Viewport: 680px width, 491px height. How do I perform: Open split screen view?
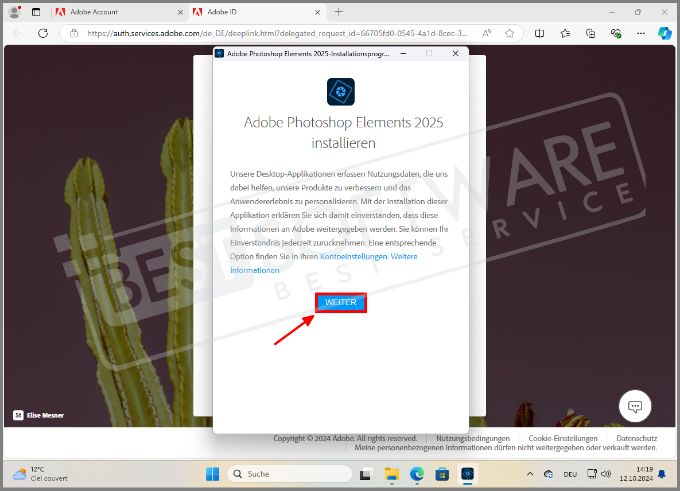tap(539, 33)
